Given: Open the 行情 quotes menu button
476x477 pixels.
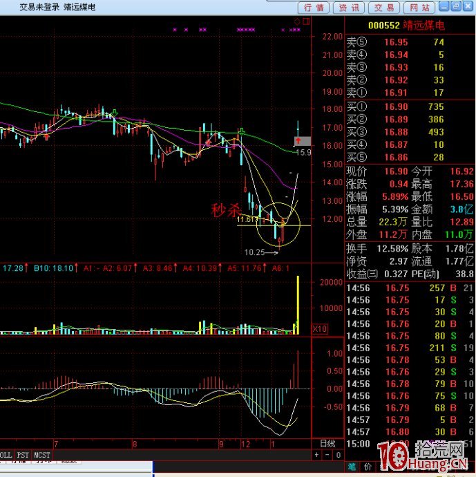Looking at the screenshot, I should 314,8.
